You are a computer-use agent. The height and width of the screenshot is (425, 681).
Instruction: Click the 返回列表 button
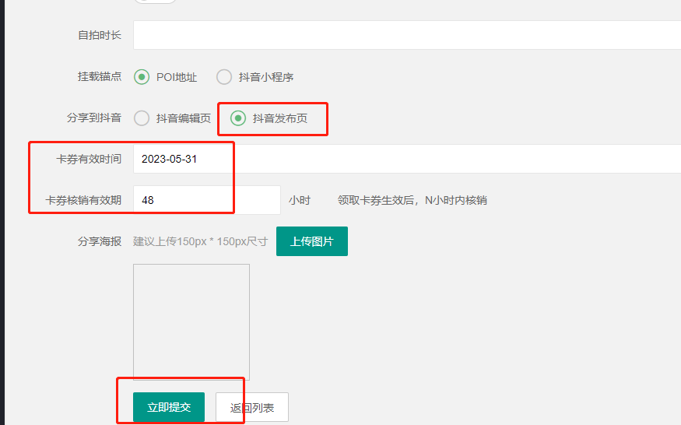click(252, 407)
